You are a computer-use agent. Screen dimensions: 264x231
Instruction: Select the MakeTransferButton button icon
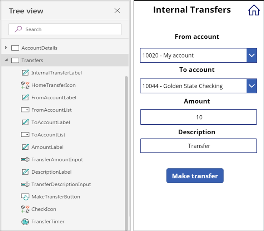tap(25, 197)
